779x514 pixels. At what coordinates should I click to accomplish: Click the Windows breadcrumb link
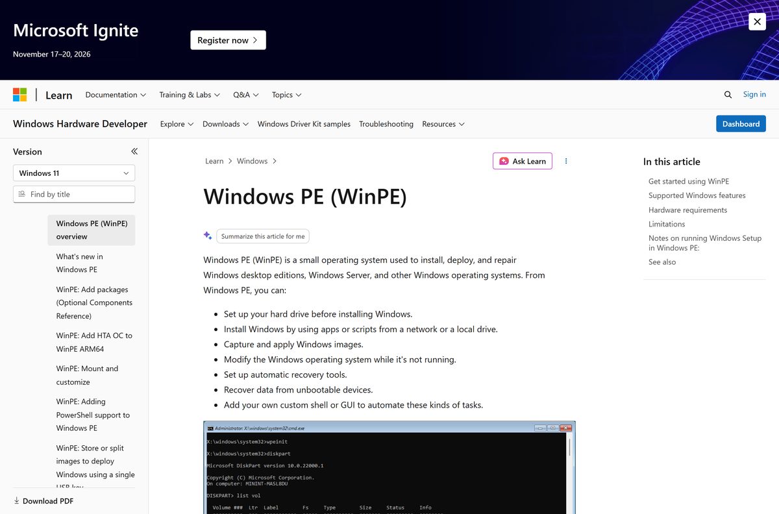coord(252,161)
